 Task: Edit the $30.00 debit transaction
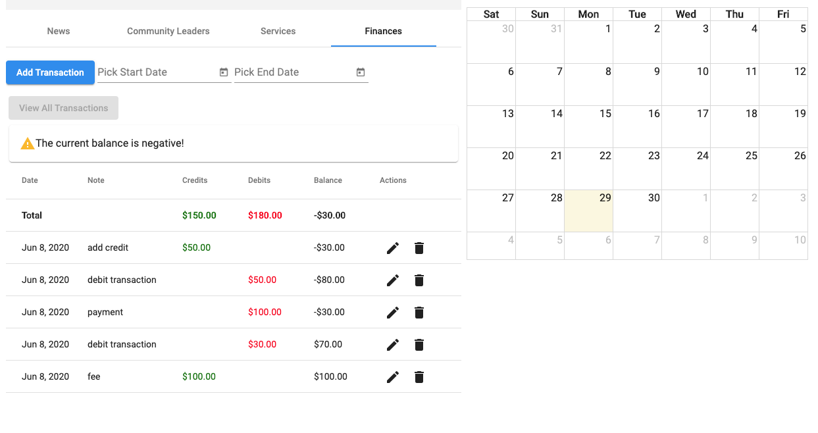coord(393,345)
